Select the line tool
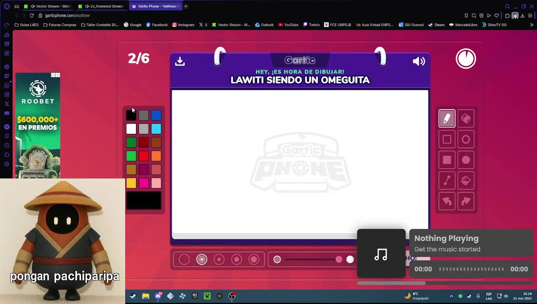This screenshot has width=537, height=304. click(447, 181)
